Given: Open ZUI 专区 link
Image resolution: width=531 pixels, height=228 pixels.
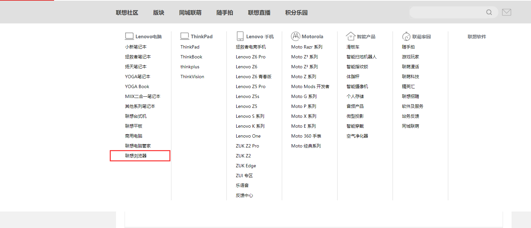Looking at the screenshot, I should pyautogui.click(x=244, y=176).
